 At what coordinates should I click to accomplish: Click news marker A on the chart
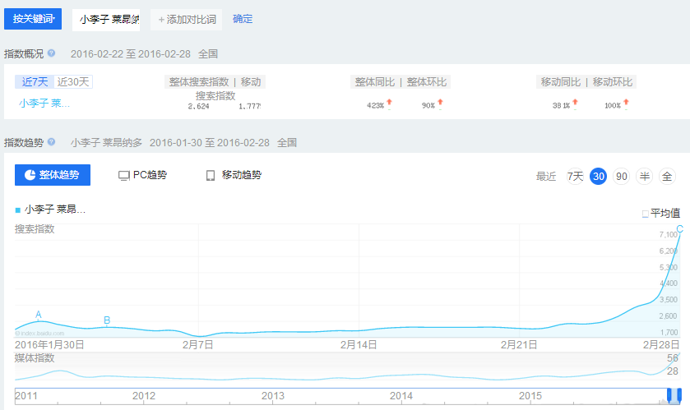tap(39, 315)
